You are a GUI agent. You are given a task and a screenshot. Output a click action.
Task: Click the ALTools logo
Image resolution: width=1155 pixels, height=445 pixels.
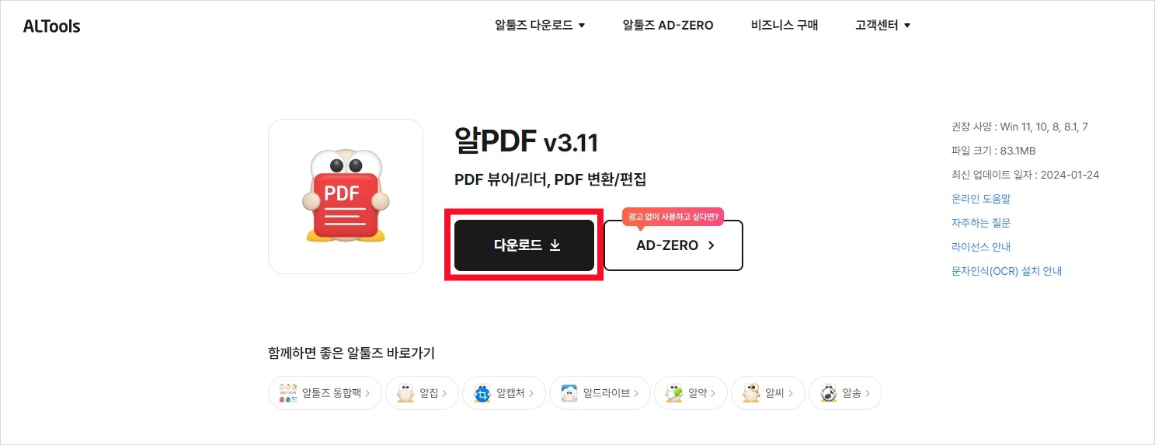[51, 26]
